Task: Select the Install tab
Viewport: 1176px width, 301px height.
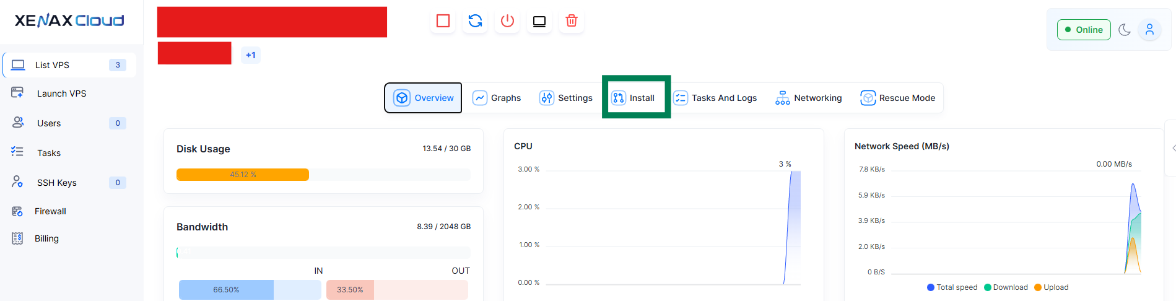Action: pos(634,98)
